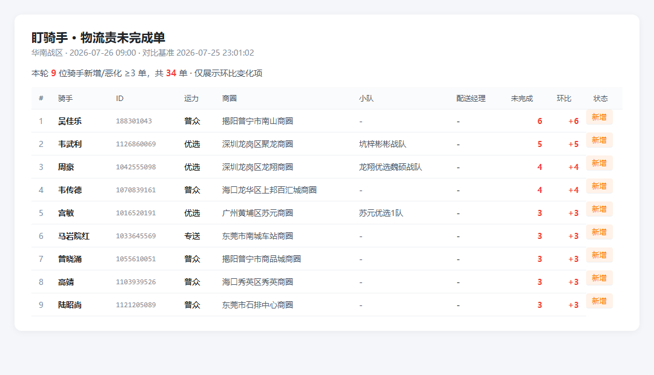Viewport: 654px width, 375px height.
Task: Click 新增 status badge for 宫敏
Action: (599, 209)
